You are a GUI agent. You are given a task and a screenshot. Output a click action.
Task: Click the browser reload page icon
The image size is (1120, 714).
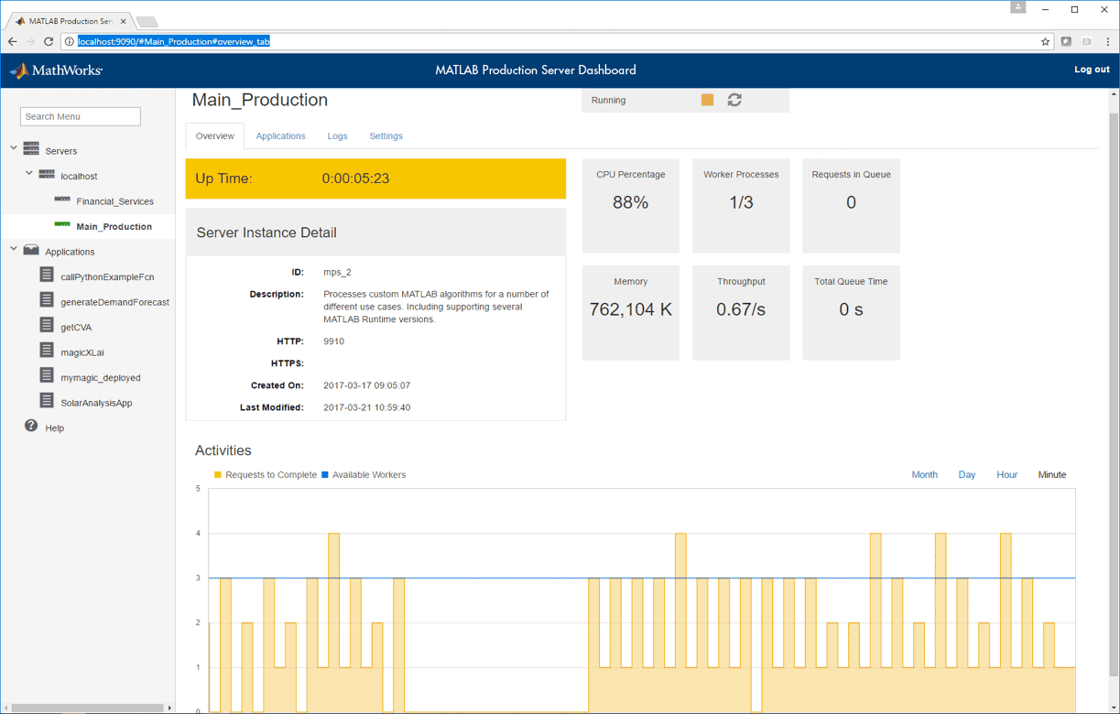[49, 41]
